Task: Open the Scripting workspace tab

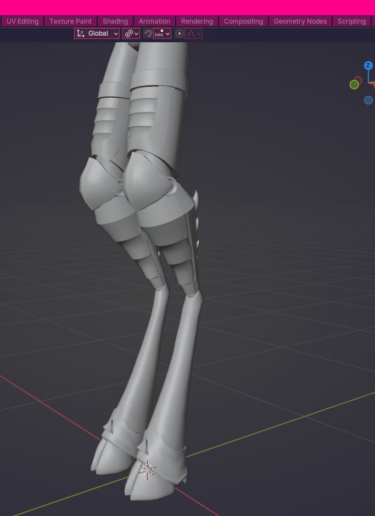Action: 351,21
